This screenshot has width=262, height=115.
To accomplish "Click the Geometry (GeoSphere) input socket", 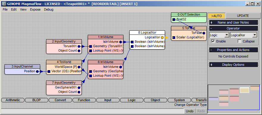I will 90,71.
